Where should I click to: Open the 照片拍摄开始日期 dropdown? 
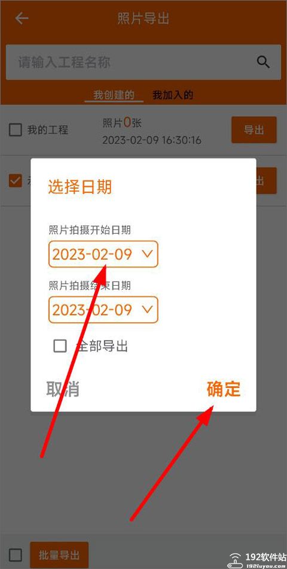point(103,254)
